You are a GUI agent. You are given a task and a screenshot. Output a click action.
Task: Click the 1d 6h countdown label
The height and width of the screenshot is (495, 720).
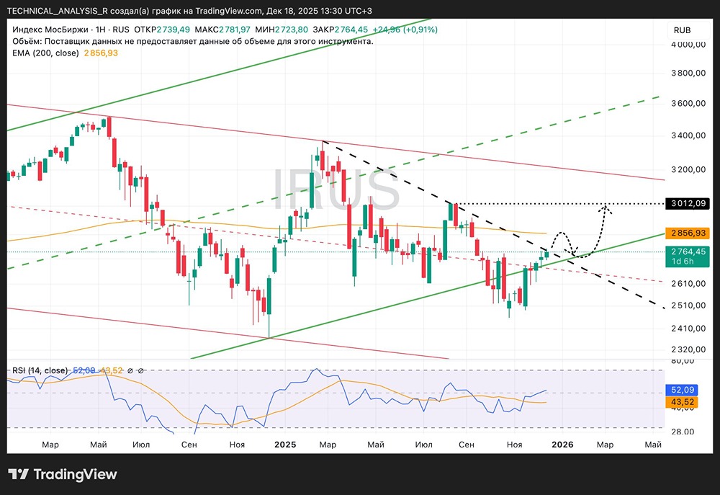pos(683,262)
